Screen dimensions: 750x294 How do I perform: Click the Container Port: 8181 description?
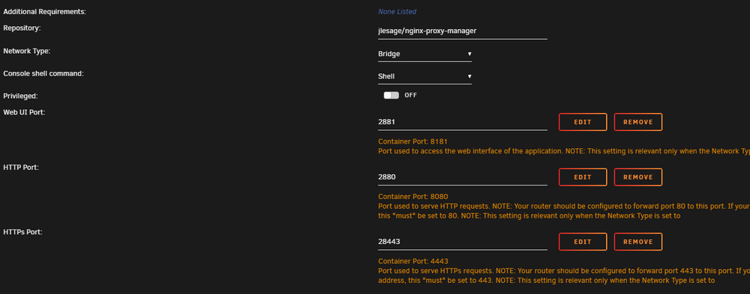412,141
